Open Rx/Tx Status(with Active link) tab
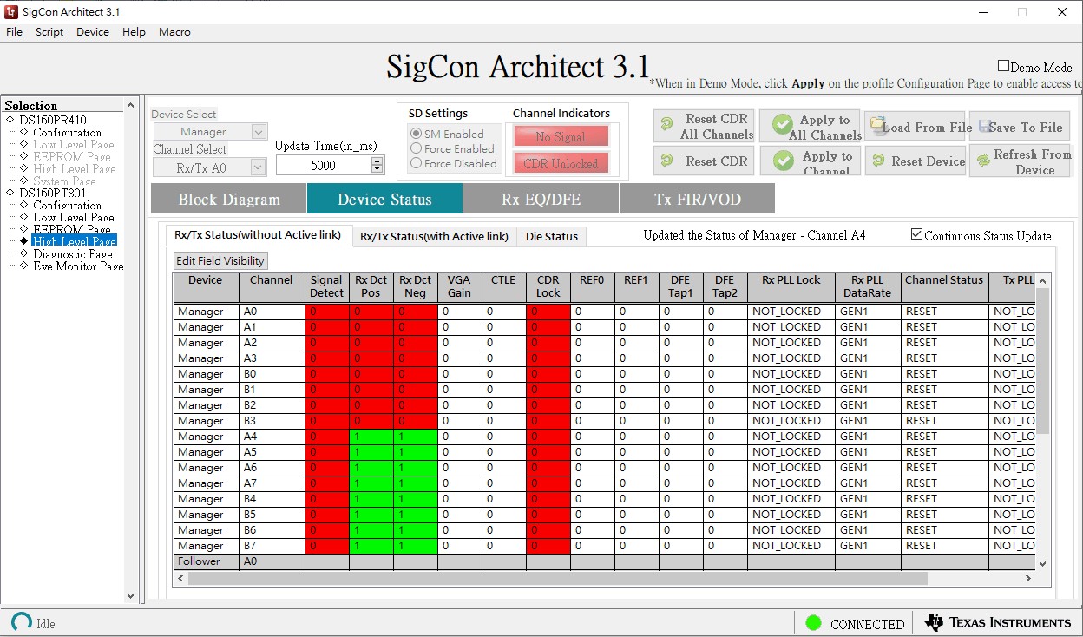 [434, 236]
